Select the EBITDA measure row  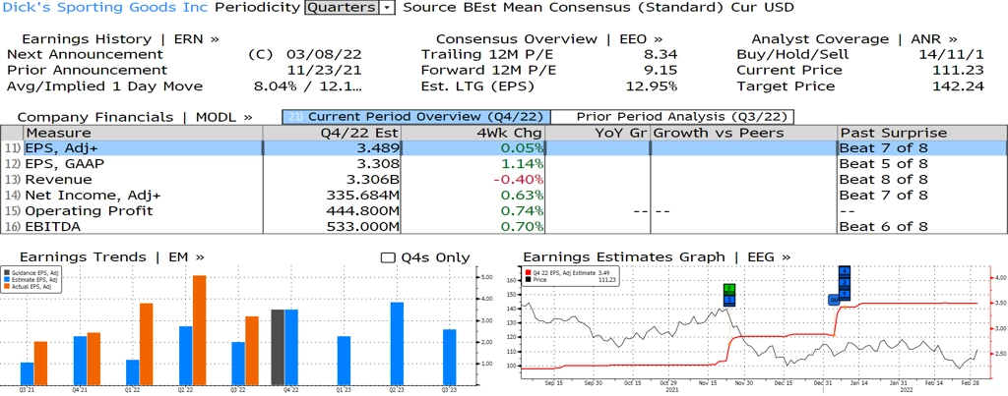pos(504,227)
